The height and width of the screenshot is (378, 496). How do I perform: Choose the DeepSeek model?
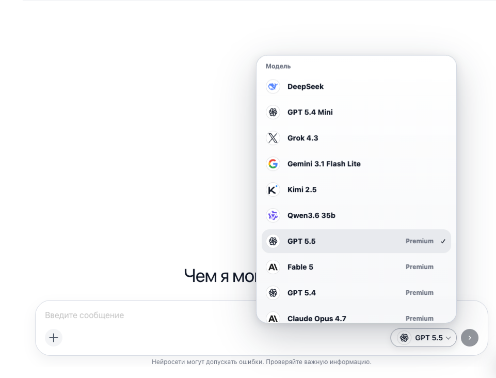pyautogui.click(x=356, y=86)
